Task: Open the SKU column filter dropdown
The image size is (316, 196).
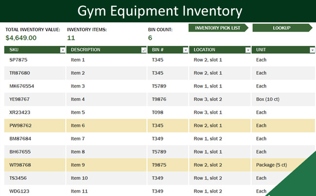Action: point(63,50)
